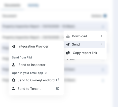Click external link icon beside Owner/Landlord
118x107 pixels.
[x=58, y=80]
